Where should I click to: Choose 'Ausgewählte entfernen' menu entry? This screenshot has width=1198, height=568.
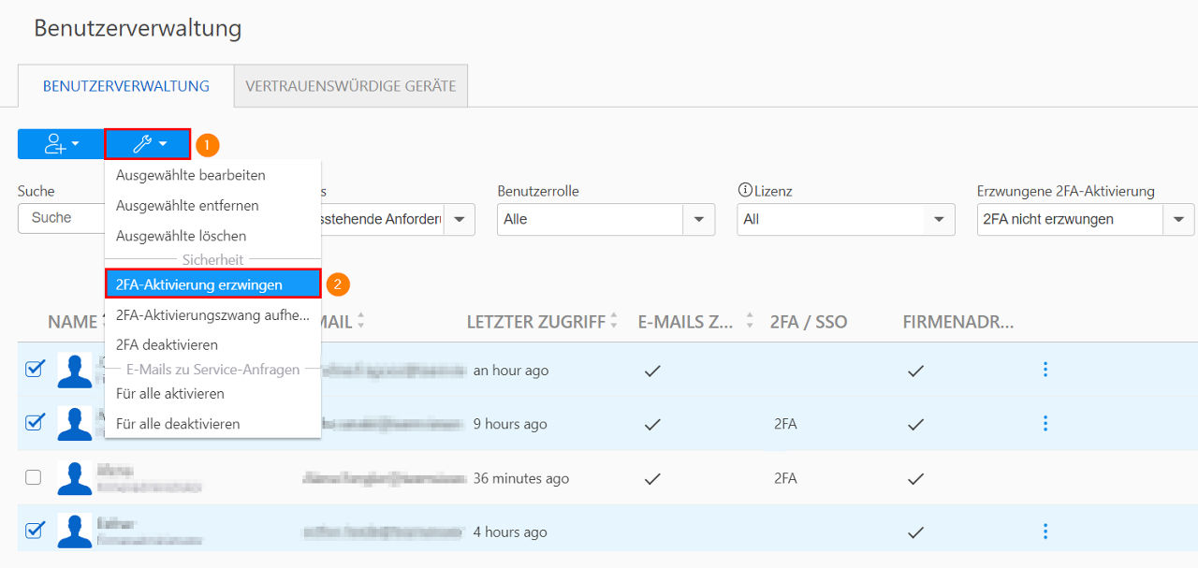point(212,205)
